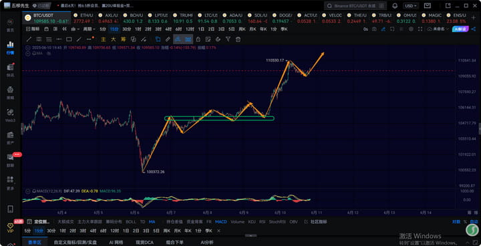
Task: Toggle the BOLL indicator
Action: coord(131,222)
